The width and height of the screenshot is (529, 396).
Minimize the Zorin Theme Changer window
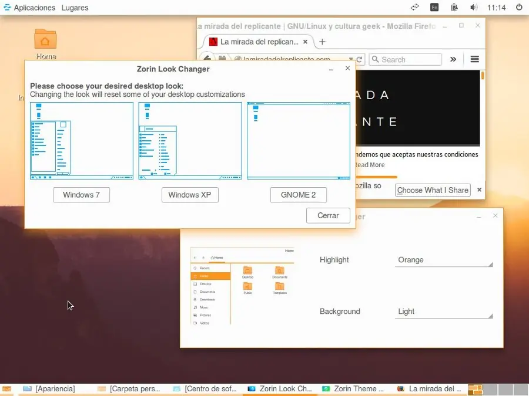478,216
